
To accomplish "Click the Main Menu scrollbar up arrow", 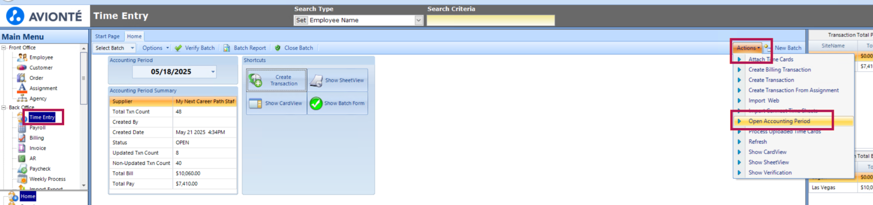I will (83, 48).
